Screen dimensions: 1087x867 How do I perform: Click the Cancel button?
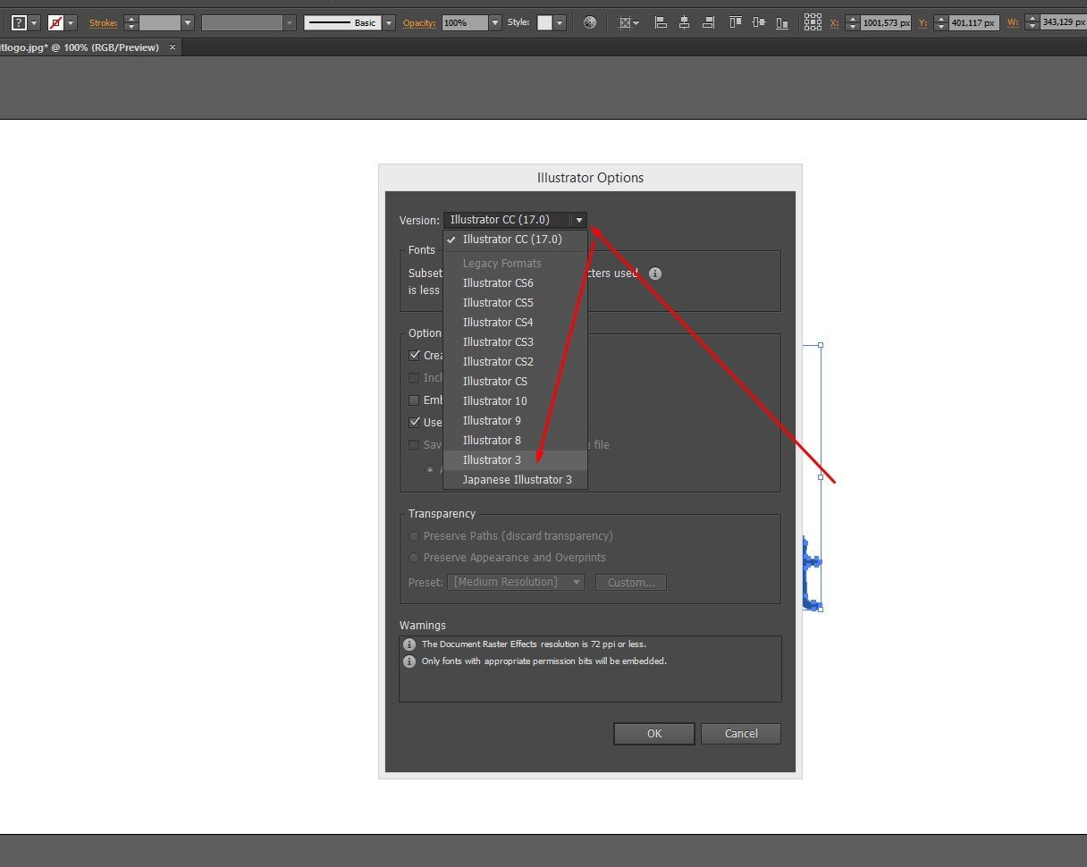[741, 733]
